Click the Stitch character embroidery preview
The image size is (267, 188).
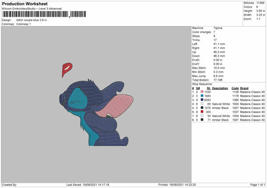coord(96,113)
